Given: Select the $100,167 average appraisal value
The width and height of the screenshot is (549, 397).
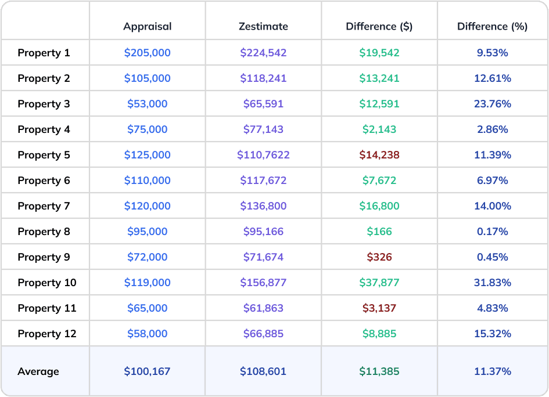Looking at the screenshot, I should pos(147,371).
